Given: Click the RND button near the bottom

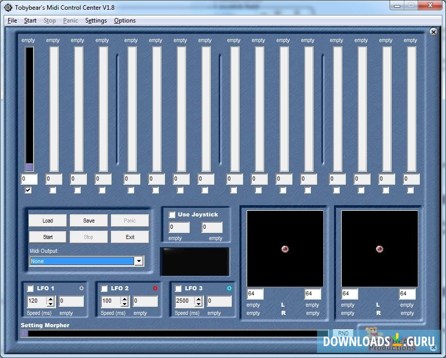Looking at the screenshot, I should (x=343, y=333).
